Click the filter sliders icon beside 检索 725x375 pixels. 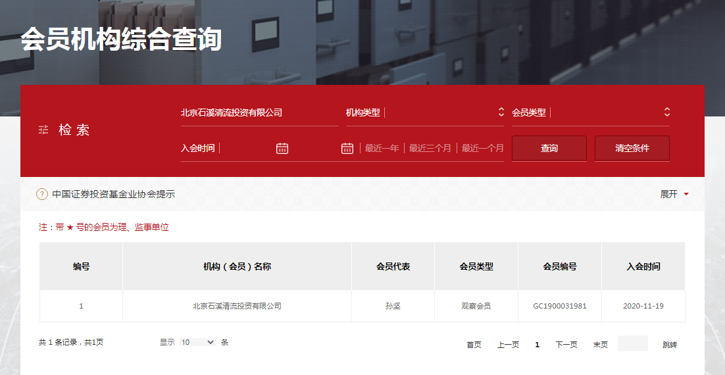(x=43, y=130)
